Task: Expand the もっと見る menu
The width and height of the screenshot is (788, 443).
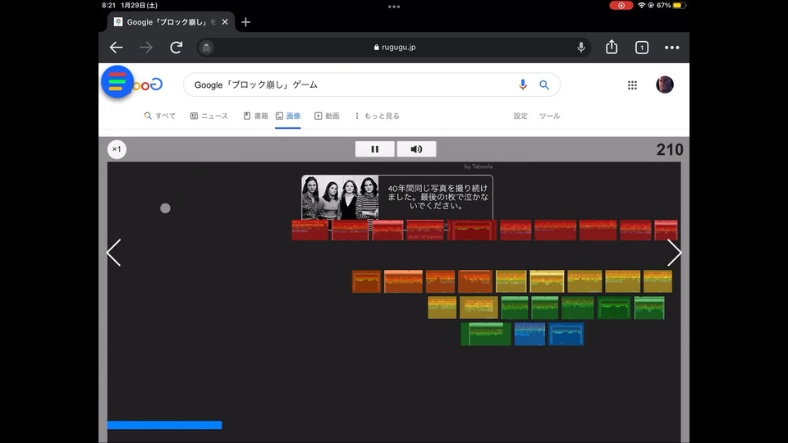Action: tap(377, 116)
